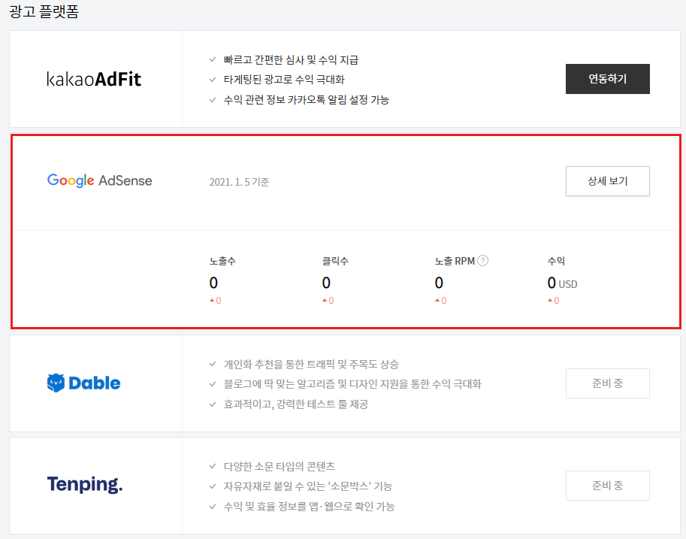Click the red change indicator under 노출 RPM
The width and height of the screenshot is (686, 539).
click(x=440, y=301)
